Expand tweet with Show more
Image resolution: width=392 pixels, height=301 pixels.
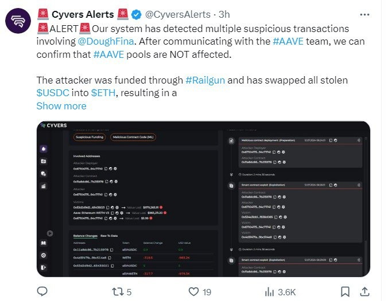click(x=61, y=106)
